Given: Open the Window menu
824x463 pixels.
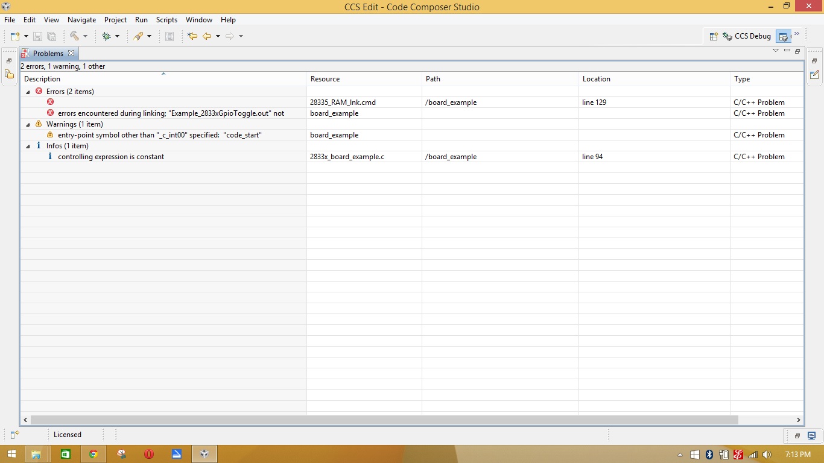Looking at the screenshot, I should (199, 20).
